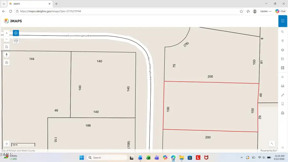Activate the find my location button
This screenshot has width=288, height=162.
7,63
